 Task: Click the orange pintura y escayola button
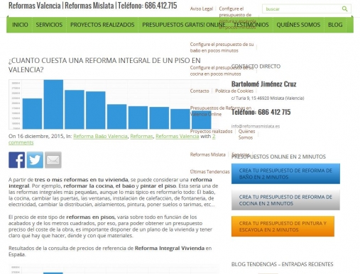[283, 227]
